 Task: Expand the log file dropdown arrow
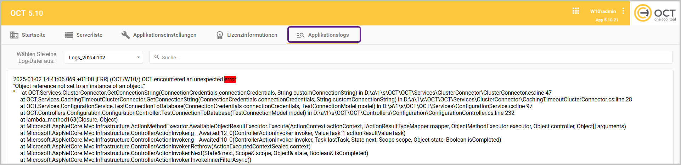(139, 58)
